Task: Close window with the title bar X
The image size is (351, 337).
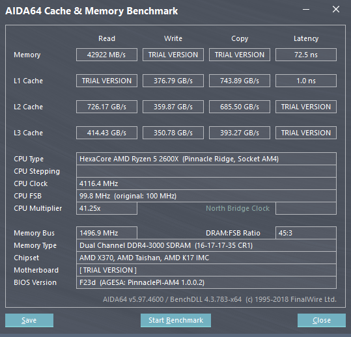Action: [336, 9]
